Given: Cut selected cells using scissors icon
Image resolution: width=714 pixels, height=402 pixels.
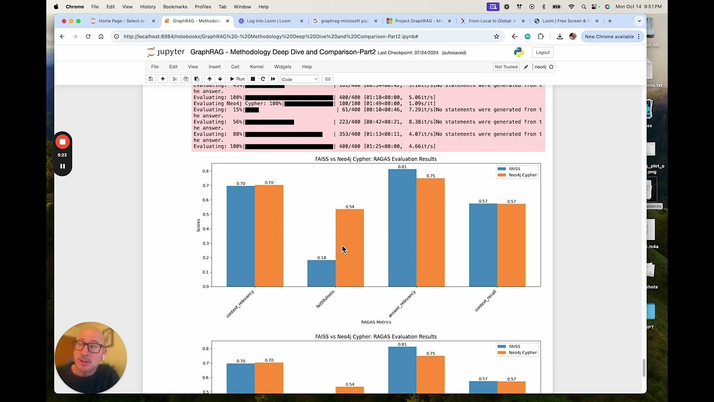Looking at the screenshot, I should point(175,79).
